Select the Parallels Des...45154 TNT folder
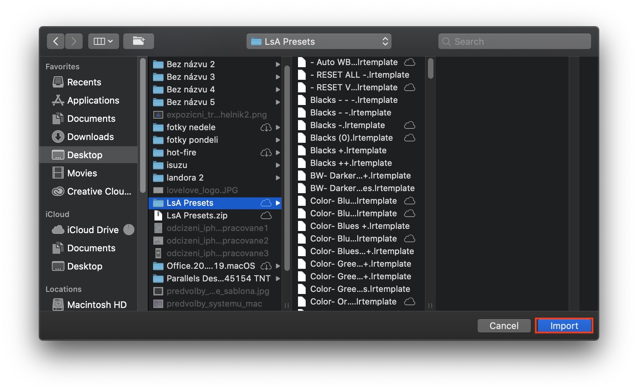 [215, 279]
